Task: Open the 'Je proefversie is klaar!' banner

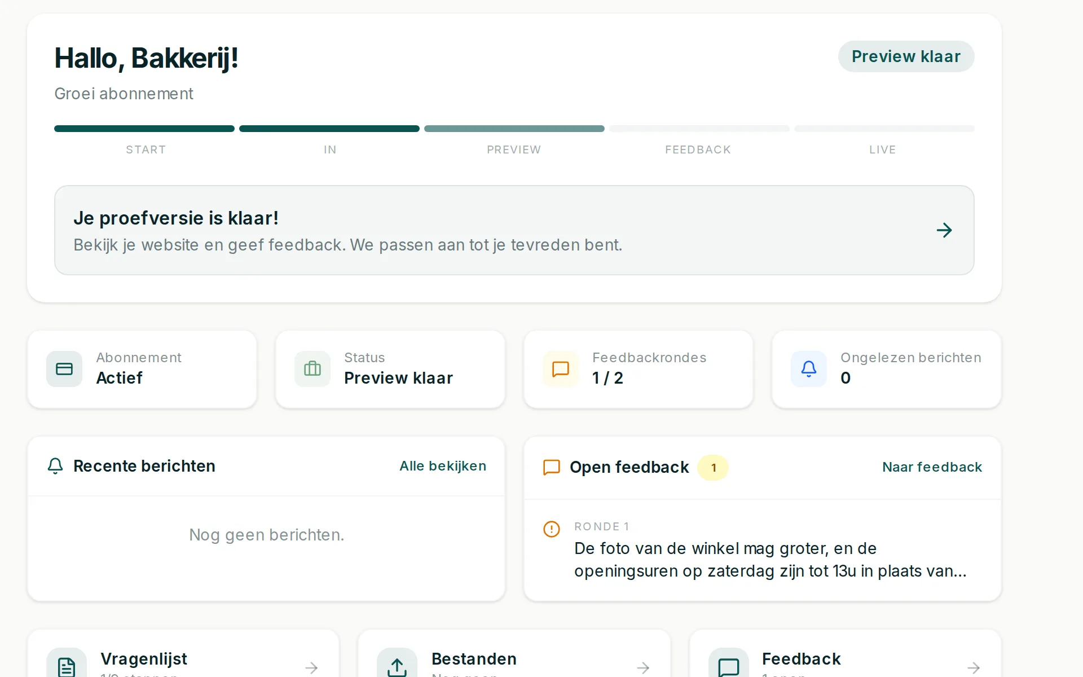Action: 514,230
